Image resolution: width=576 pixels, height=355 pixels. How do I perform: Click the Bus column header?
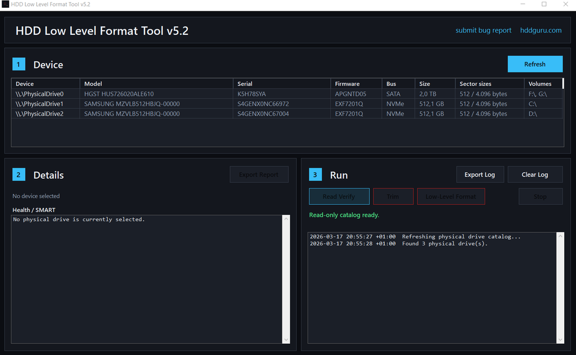[x=399, y=84]
